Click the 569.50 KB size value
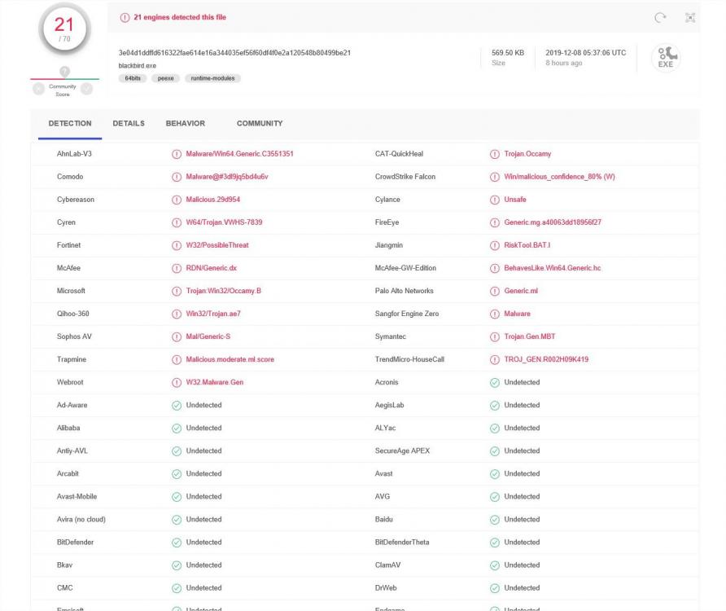Image resolution: width=726 pixels, height=611 pixels. (x=508, y=53)
